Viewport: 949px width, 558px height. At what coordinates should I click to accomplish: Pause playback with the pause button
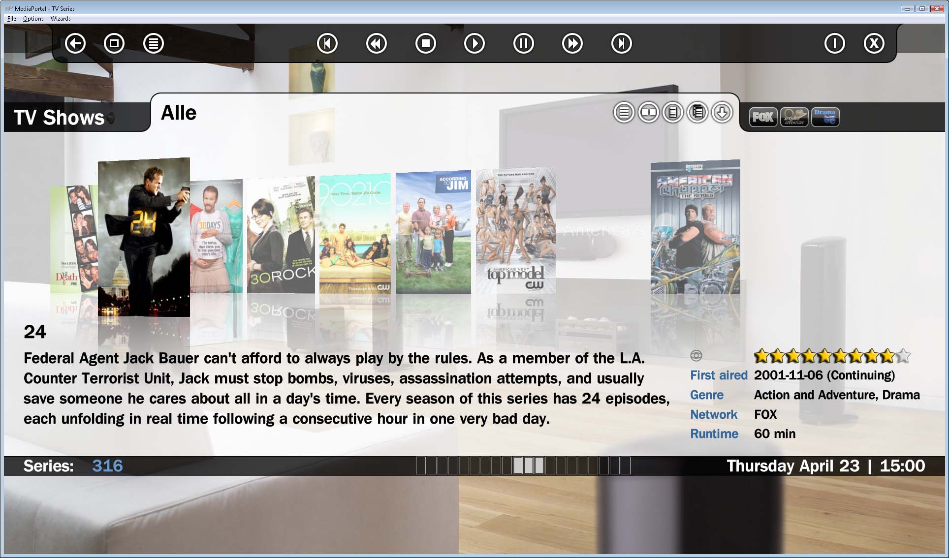click(523, 43)
